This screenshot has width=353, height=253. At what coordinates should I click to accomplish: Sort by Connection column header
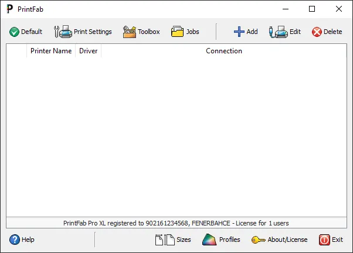click(224, 51)
